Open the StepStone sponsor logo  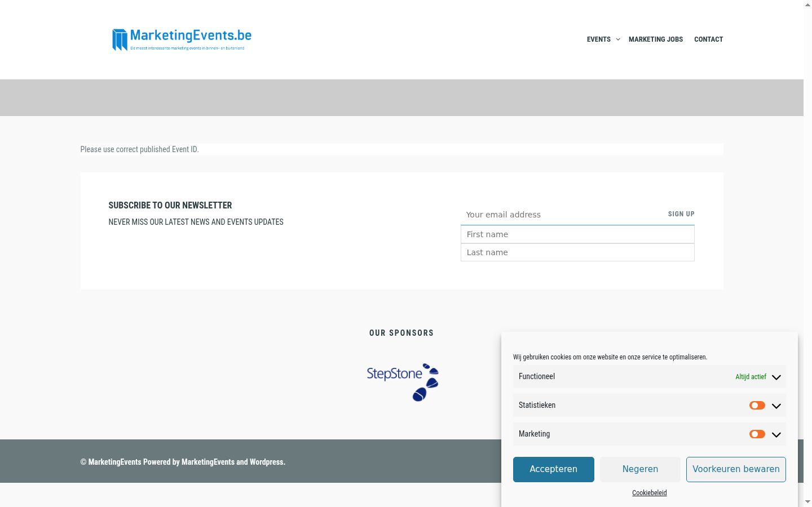(402, 382)
